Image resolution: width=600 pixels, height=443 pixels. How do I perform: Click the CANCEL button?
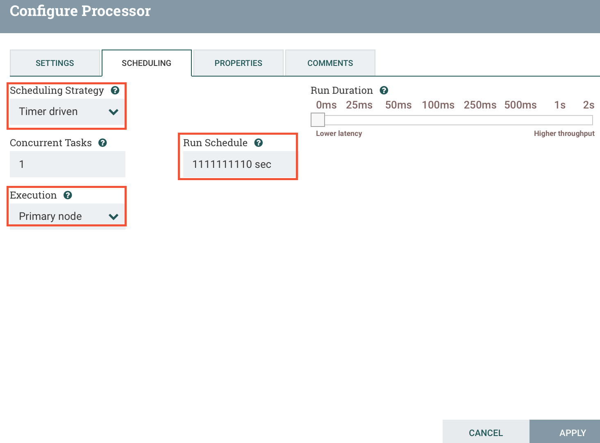pyautogui.click(x=485, y=432)
